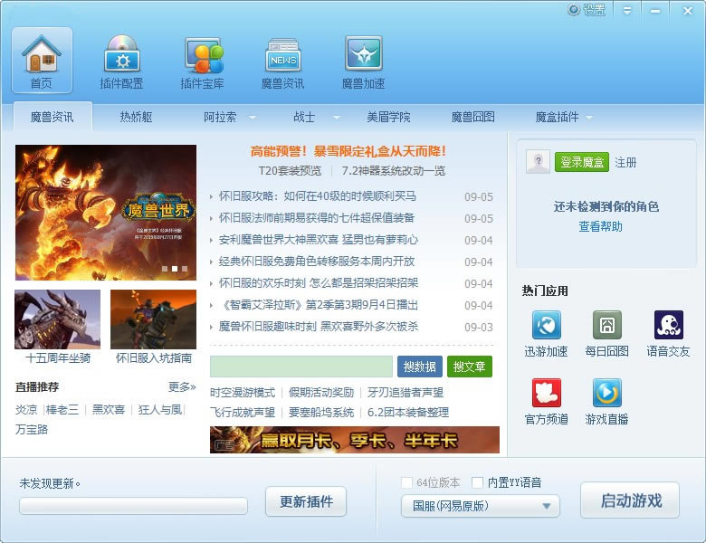The width and height of the screenshot is (706, 543).
Task: Select the third carousel dot on banner
Action: pos(184,269)
